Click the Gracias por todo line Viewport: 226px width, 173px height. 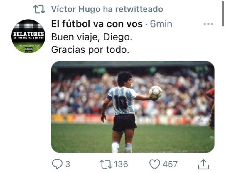pyautogui.click(x=90, y=50)
